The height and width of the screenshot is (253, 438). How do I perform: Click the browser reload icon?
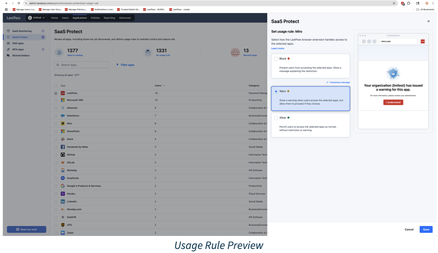pos(19,3)
